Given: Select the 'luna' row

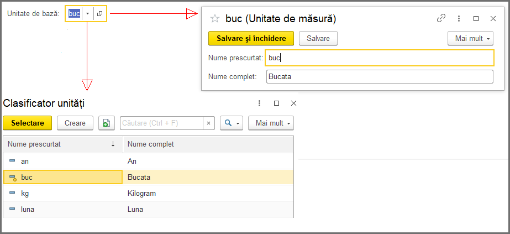Looking at the screenshot, I should 148,209.
